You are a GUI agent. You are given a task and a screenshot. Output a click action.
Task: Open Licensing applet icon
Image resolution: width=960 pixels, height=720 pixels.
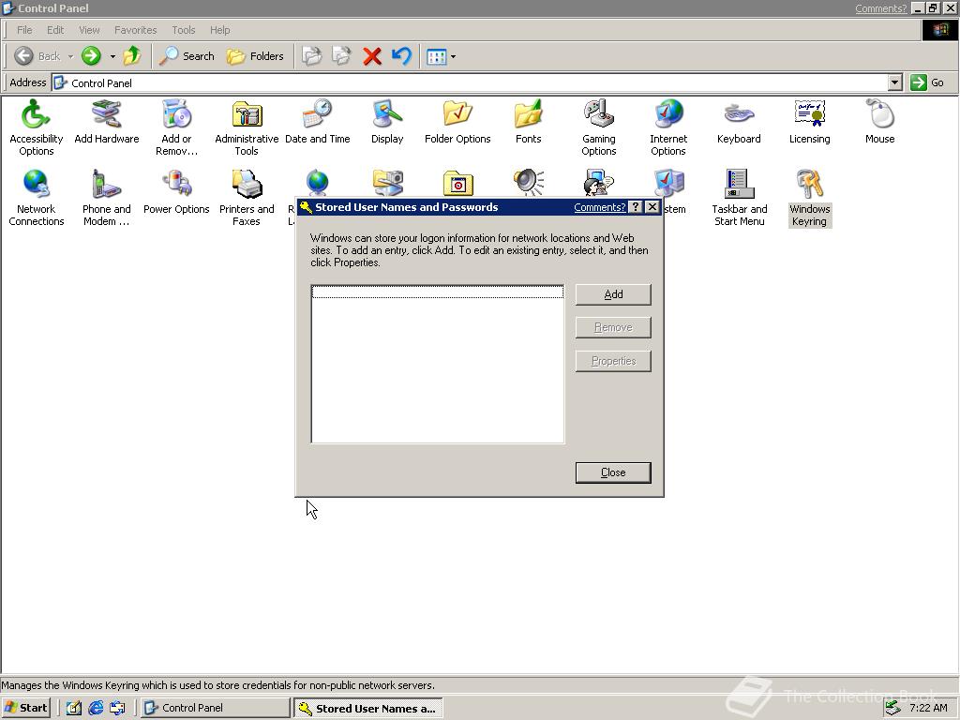click(x=809, y=122)
